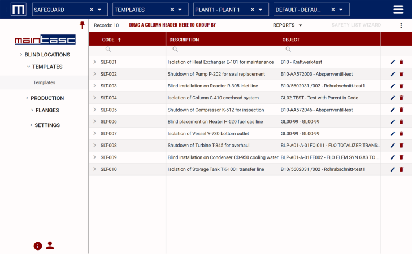Screen dimensions: 412x254
Task: Delete record SLT-010 with the trash icon
Action: tap(401, 169)
